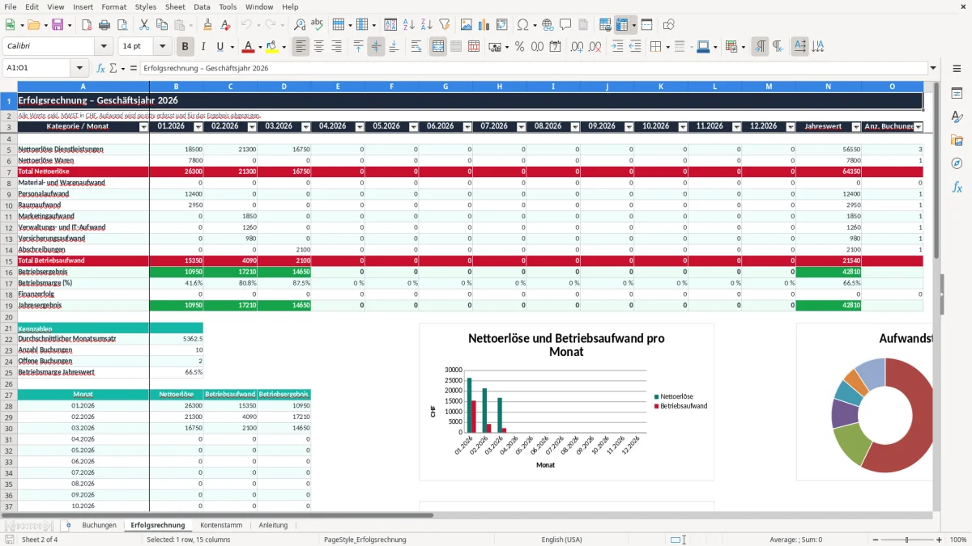
Task: Click the Copy icon
Action: click(x=161, y=25)
